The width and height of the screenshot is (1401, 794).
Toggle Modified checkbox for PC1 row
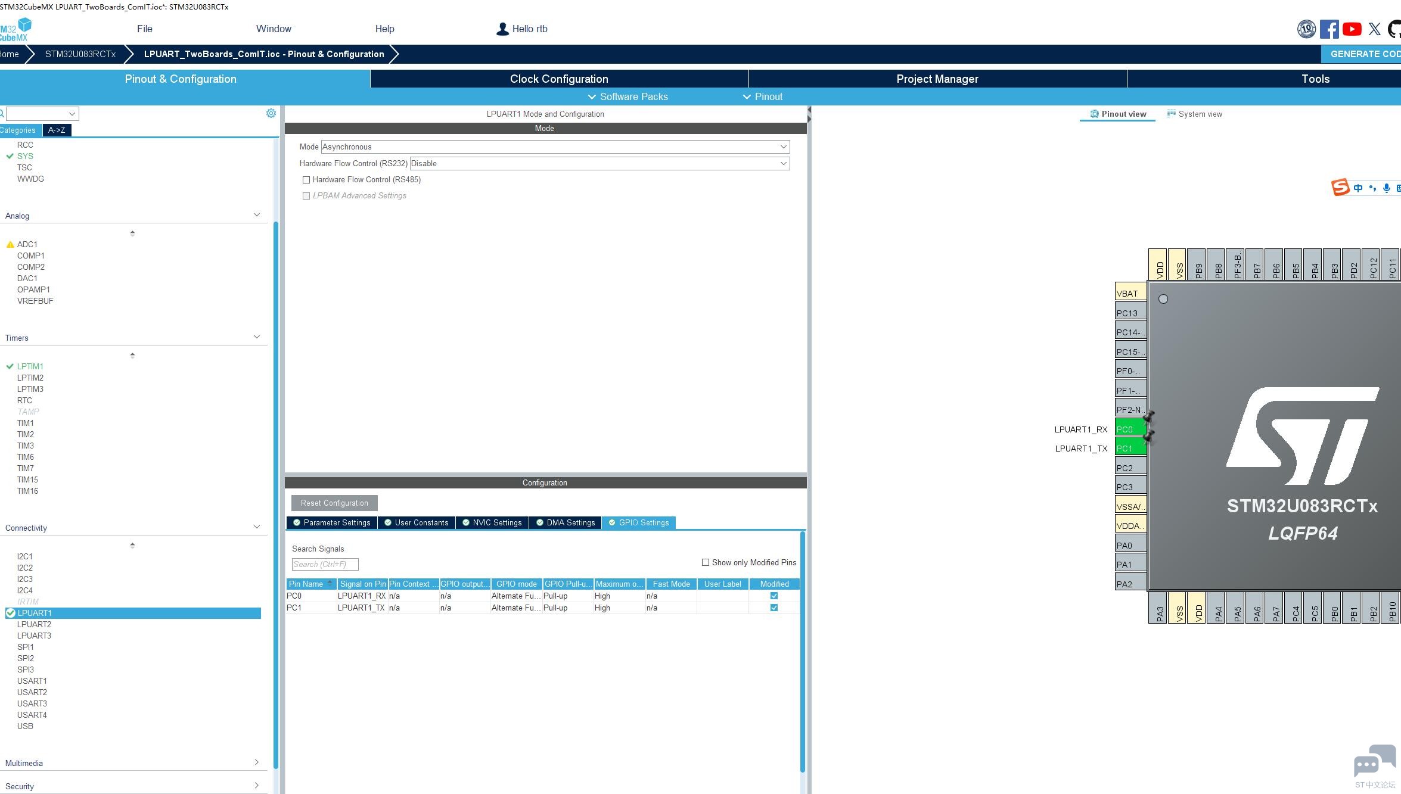[774, 608]
